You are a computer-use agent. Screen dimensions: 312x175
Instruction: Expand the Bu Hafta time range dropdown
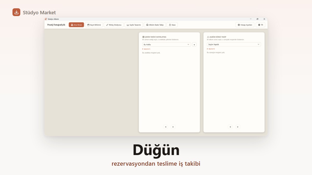click(166, 45)
